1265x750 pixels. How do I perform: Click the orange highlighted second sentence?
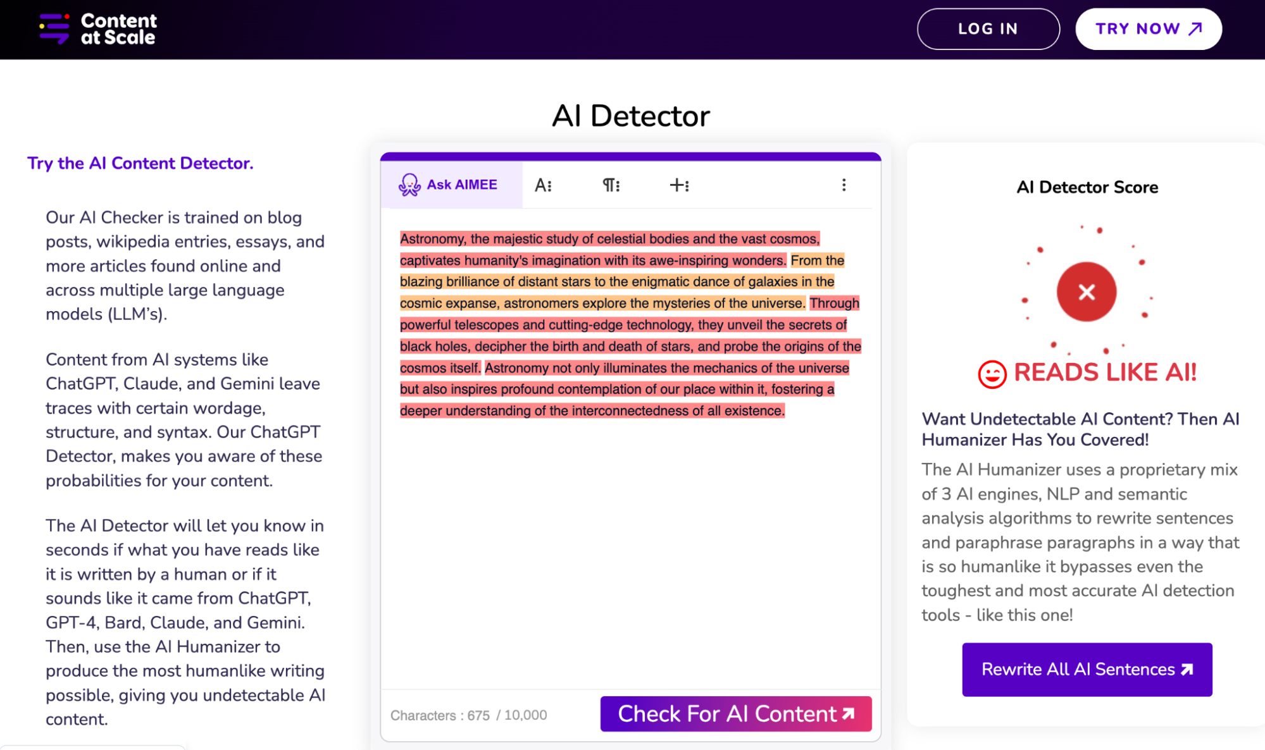point(617,282)
